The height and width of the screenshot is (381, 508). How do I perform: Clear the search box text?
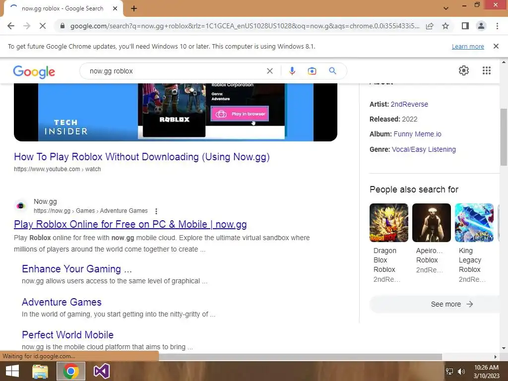click(x=269, y=71)
